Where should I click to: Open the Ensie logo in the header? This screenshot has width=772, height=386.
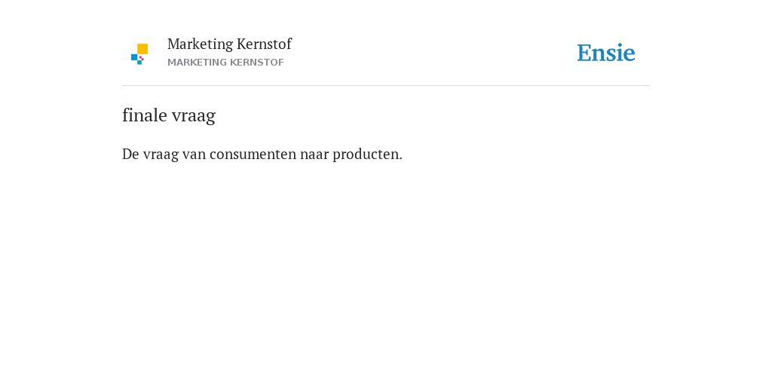point(606,53)
